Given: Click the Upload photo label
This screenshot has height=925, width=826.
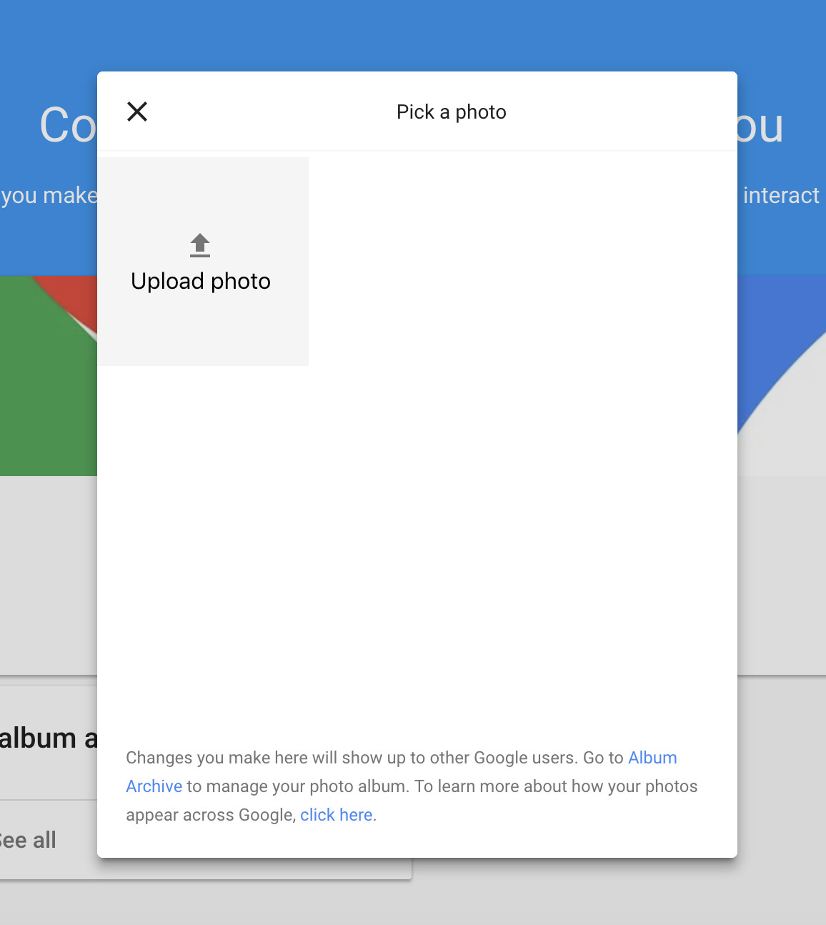Looking at the screenshot, I should (201, 282).
